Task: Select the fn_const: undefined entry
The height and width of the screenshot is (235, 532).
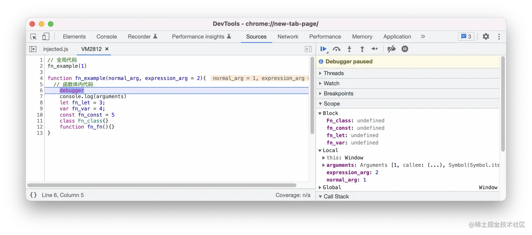Action: click(x=355, y=128)
